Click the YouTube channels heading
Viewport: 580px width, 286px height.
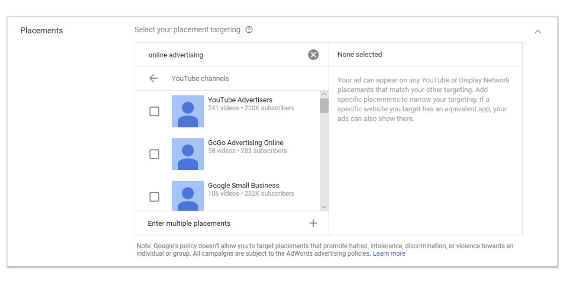point(200,79)
